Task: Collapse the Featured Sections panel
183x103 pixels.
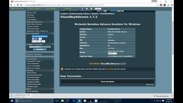Action: click(53, 22)
